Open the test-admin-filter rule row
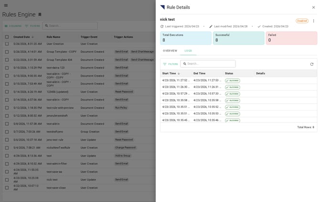Image resolution: width=320 pixels, height=202 pixels. 79,164
